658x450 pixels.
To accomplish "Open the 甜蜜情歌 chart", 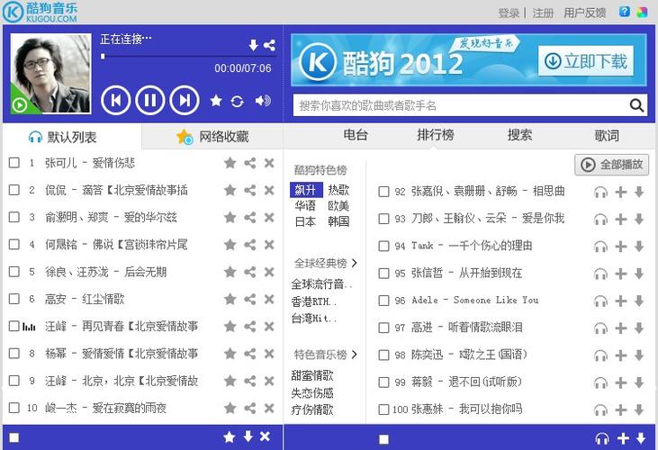I will coord(312,375).
